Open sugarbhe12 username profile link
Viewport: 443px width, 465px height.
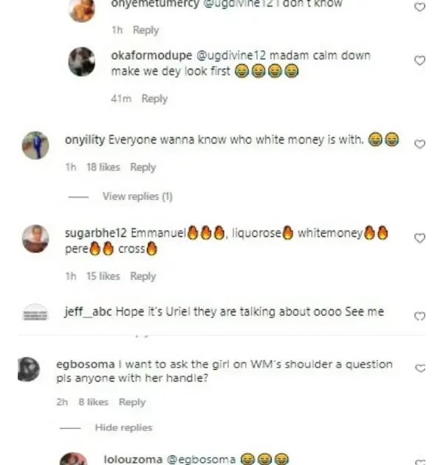pos(95,233)
